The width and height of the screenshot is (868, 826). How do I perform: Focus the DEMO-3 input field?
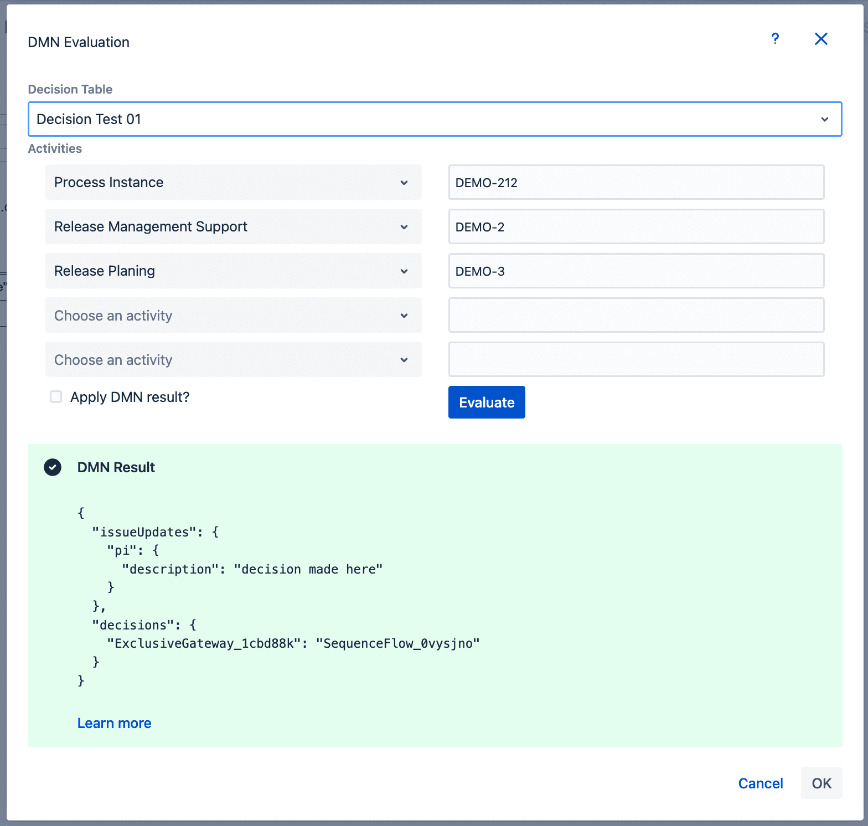click(x=636, y=271)
